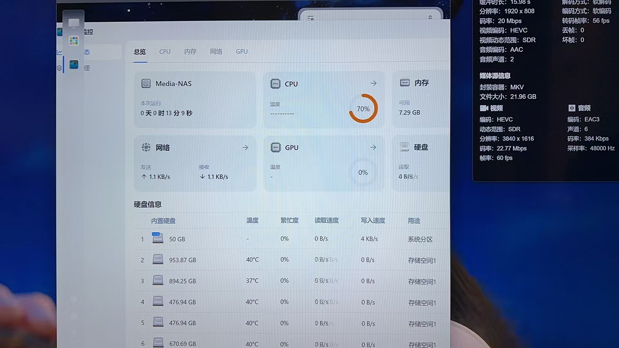Click the 音频 audio icon in overlay

572,108
